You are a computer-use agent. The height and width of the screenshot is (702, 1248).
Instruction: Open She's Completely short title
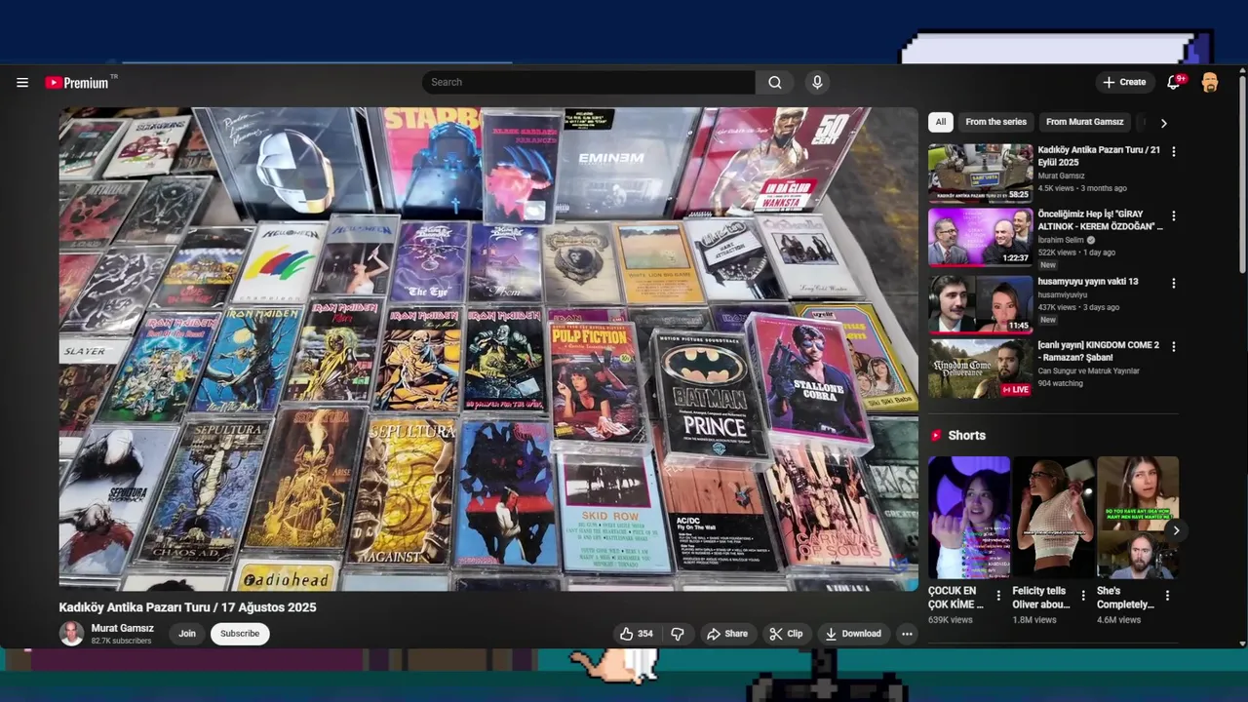pos(1123,598)
